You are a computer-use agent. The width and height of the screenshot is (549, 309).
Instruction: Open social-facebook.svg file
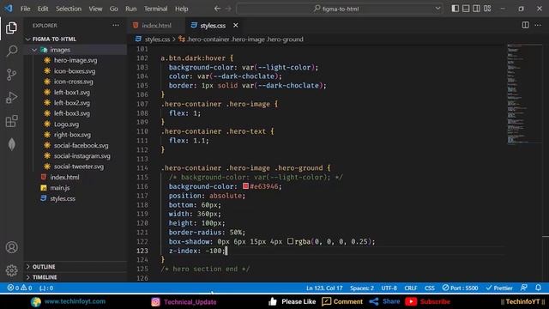point(81,145)
